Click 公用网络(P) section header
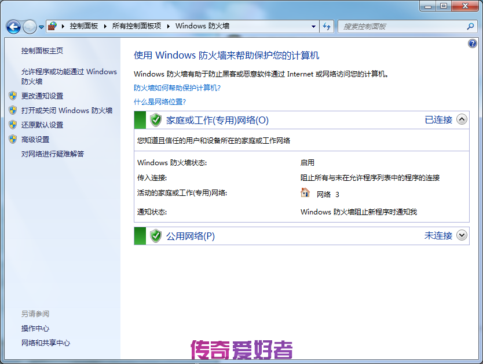This screenshot has height=364, width=483. (x=191, y=236)
